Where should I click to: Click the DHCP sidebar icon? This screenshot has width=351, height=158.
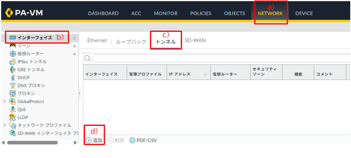pos(12,78)
